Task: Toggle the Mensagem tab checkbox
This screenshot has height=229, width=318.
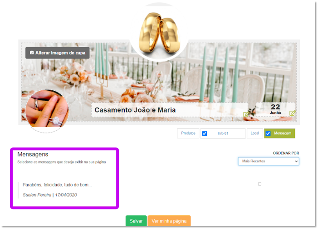Action: click(x=268, y=134)
